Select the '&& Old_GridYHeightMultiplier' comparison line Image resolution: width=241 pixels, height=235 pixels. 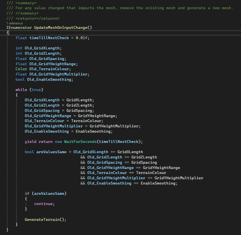tap(142, 178)
